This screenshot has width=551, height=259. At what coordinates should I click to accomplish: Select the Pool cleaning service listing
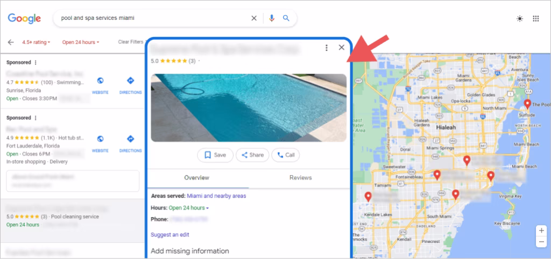[x=72, y=221]
